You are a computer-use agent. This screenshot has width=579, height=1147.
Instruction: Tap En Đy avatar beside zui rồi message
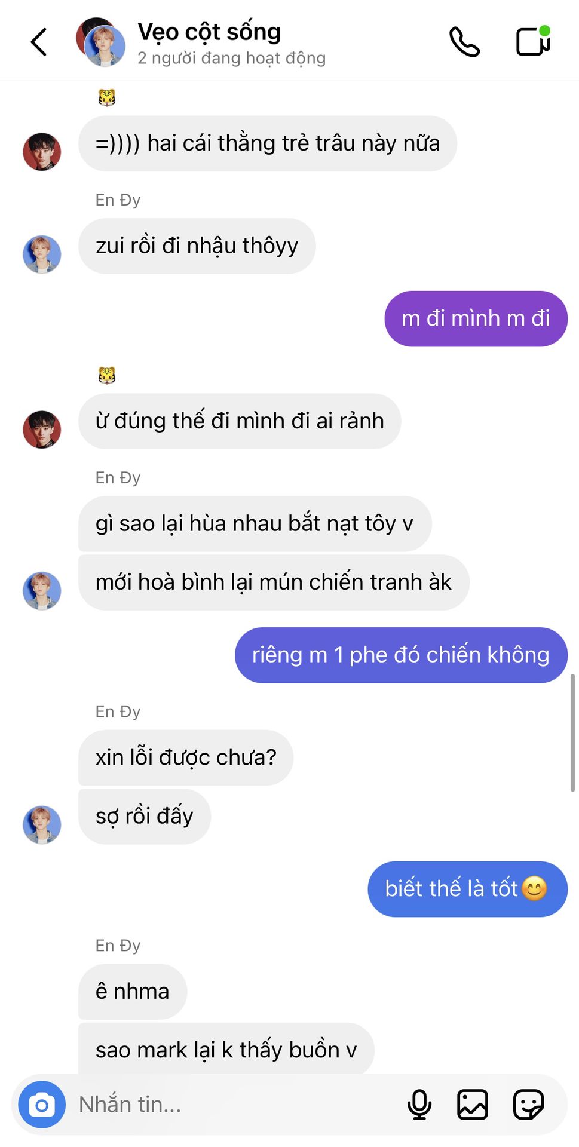(42, 254)
